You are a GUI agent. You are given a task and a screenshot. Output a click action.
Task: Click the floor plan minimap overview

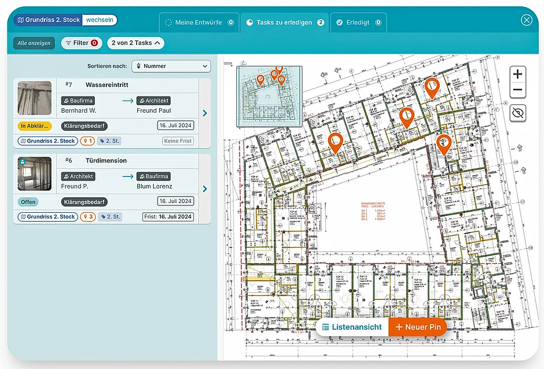pyautogui.click(x=269, y=97)
